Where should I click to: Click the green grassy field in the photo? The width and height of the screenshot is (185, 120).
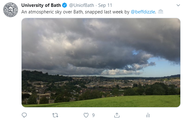118,102
